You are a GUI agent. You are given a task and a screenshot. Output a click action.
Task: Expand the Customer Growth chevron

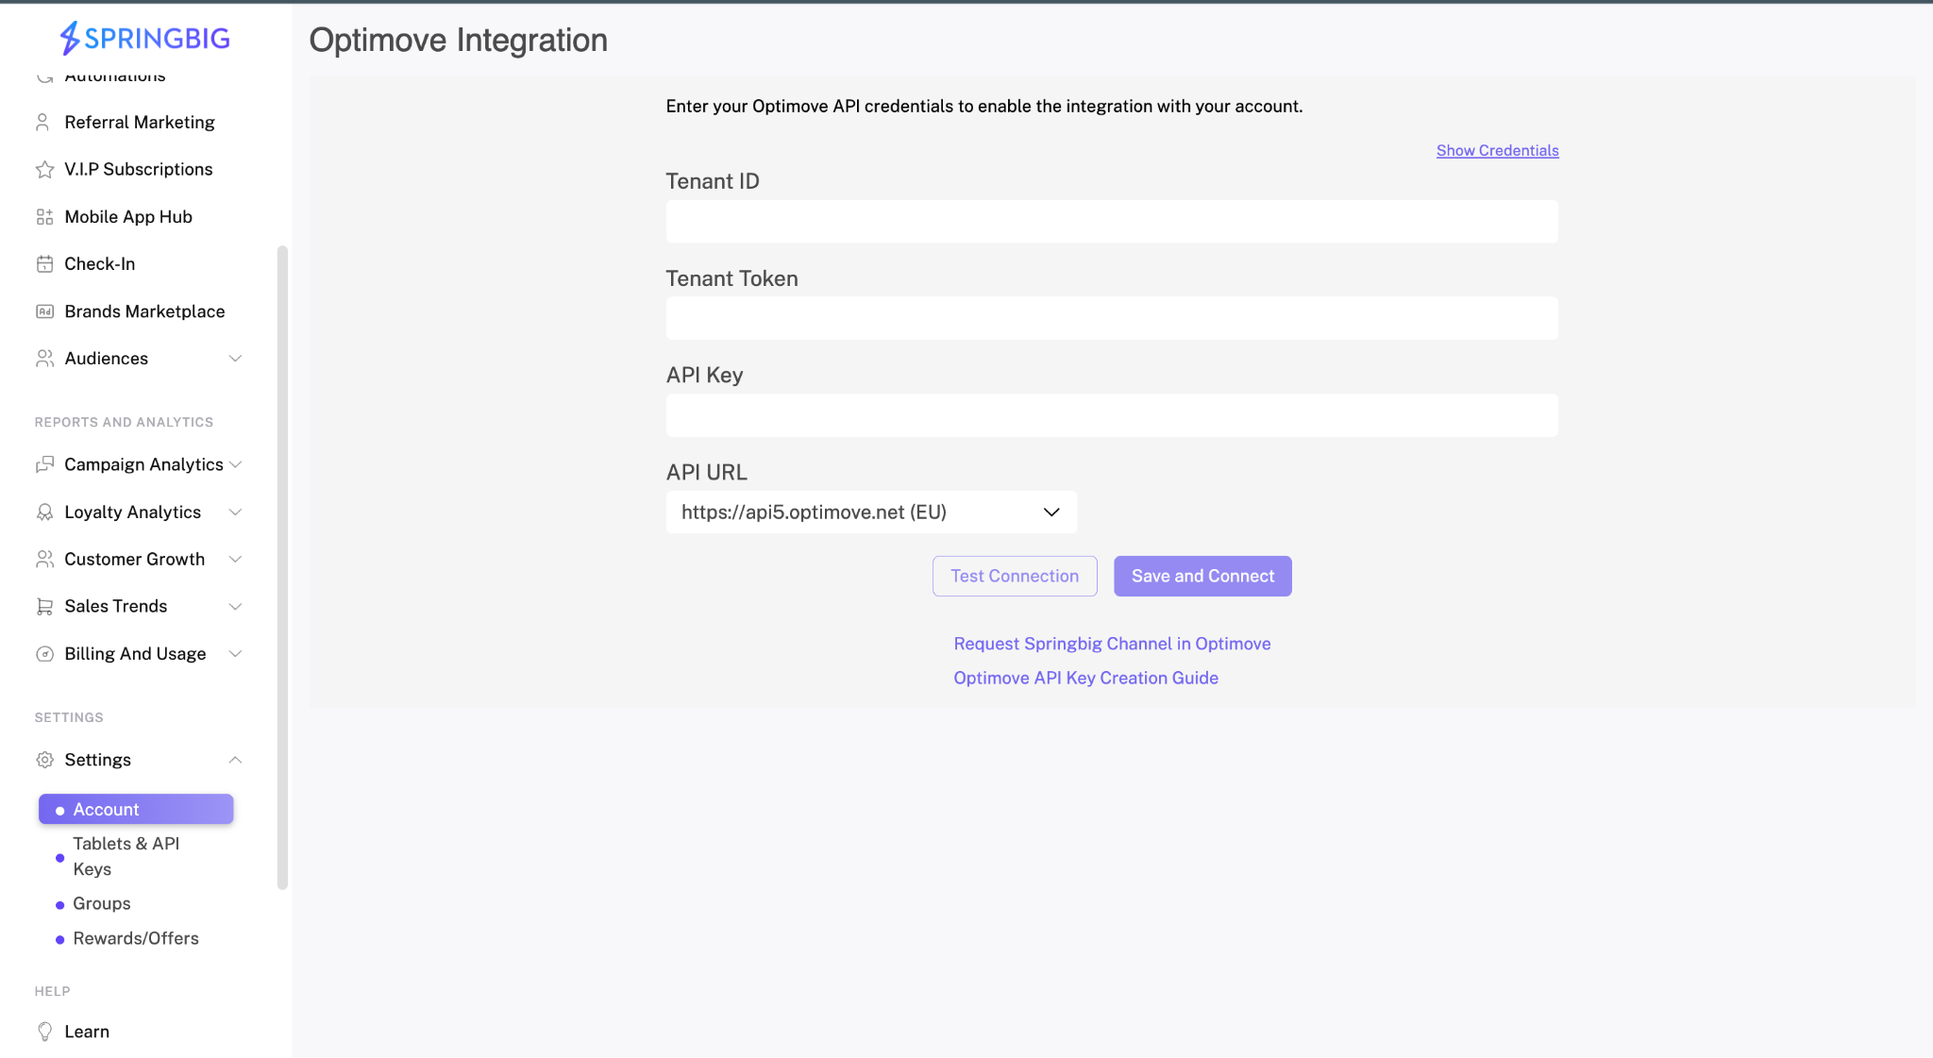tap(236, 559)
